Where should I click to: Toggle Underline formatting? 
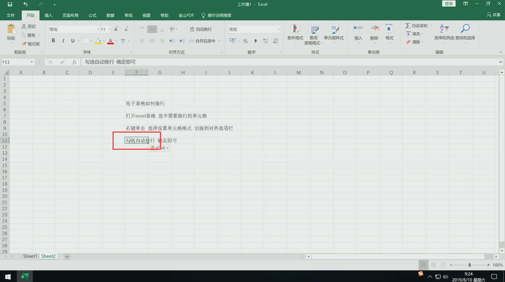coord(73,41)
